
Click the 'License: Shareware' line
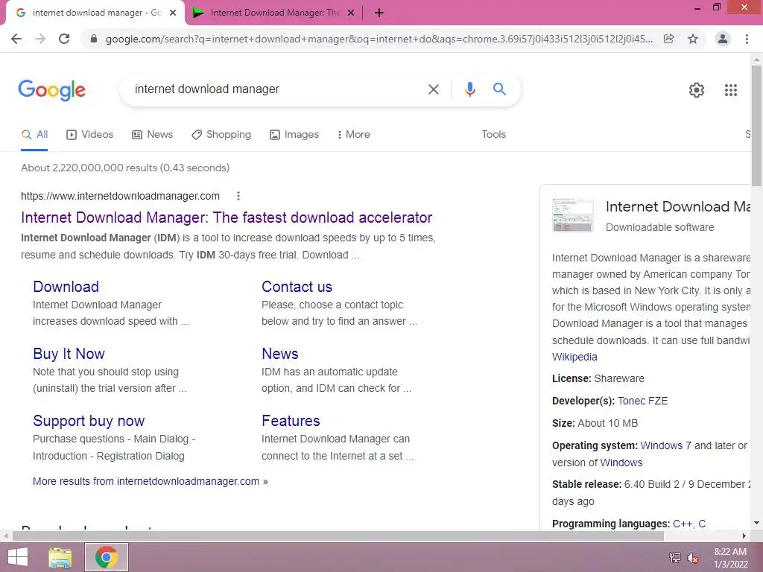[598, 378]
